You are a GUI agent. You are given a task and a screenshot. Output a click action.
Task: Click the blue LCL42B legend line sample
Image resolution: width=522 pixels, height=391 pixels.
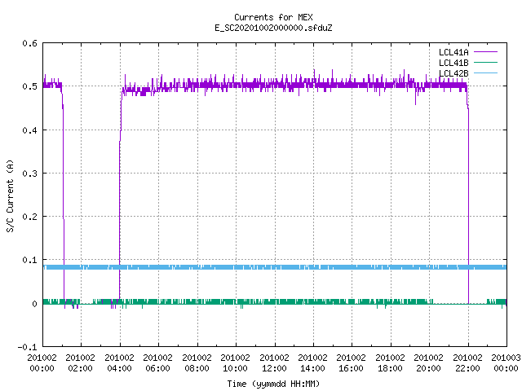pos(485,73)
